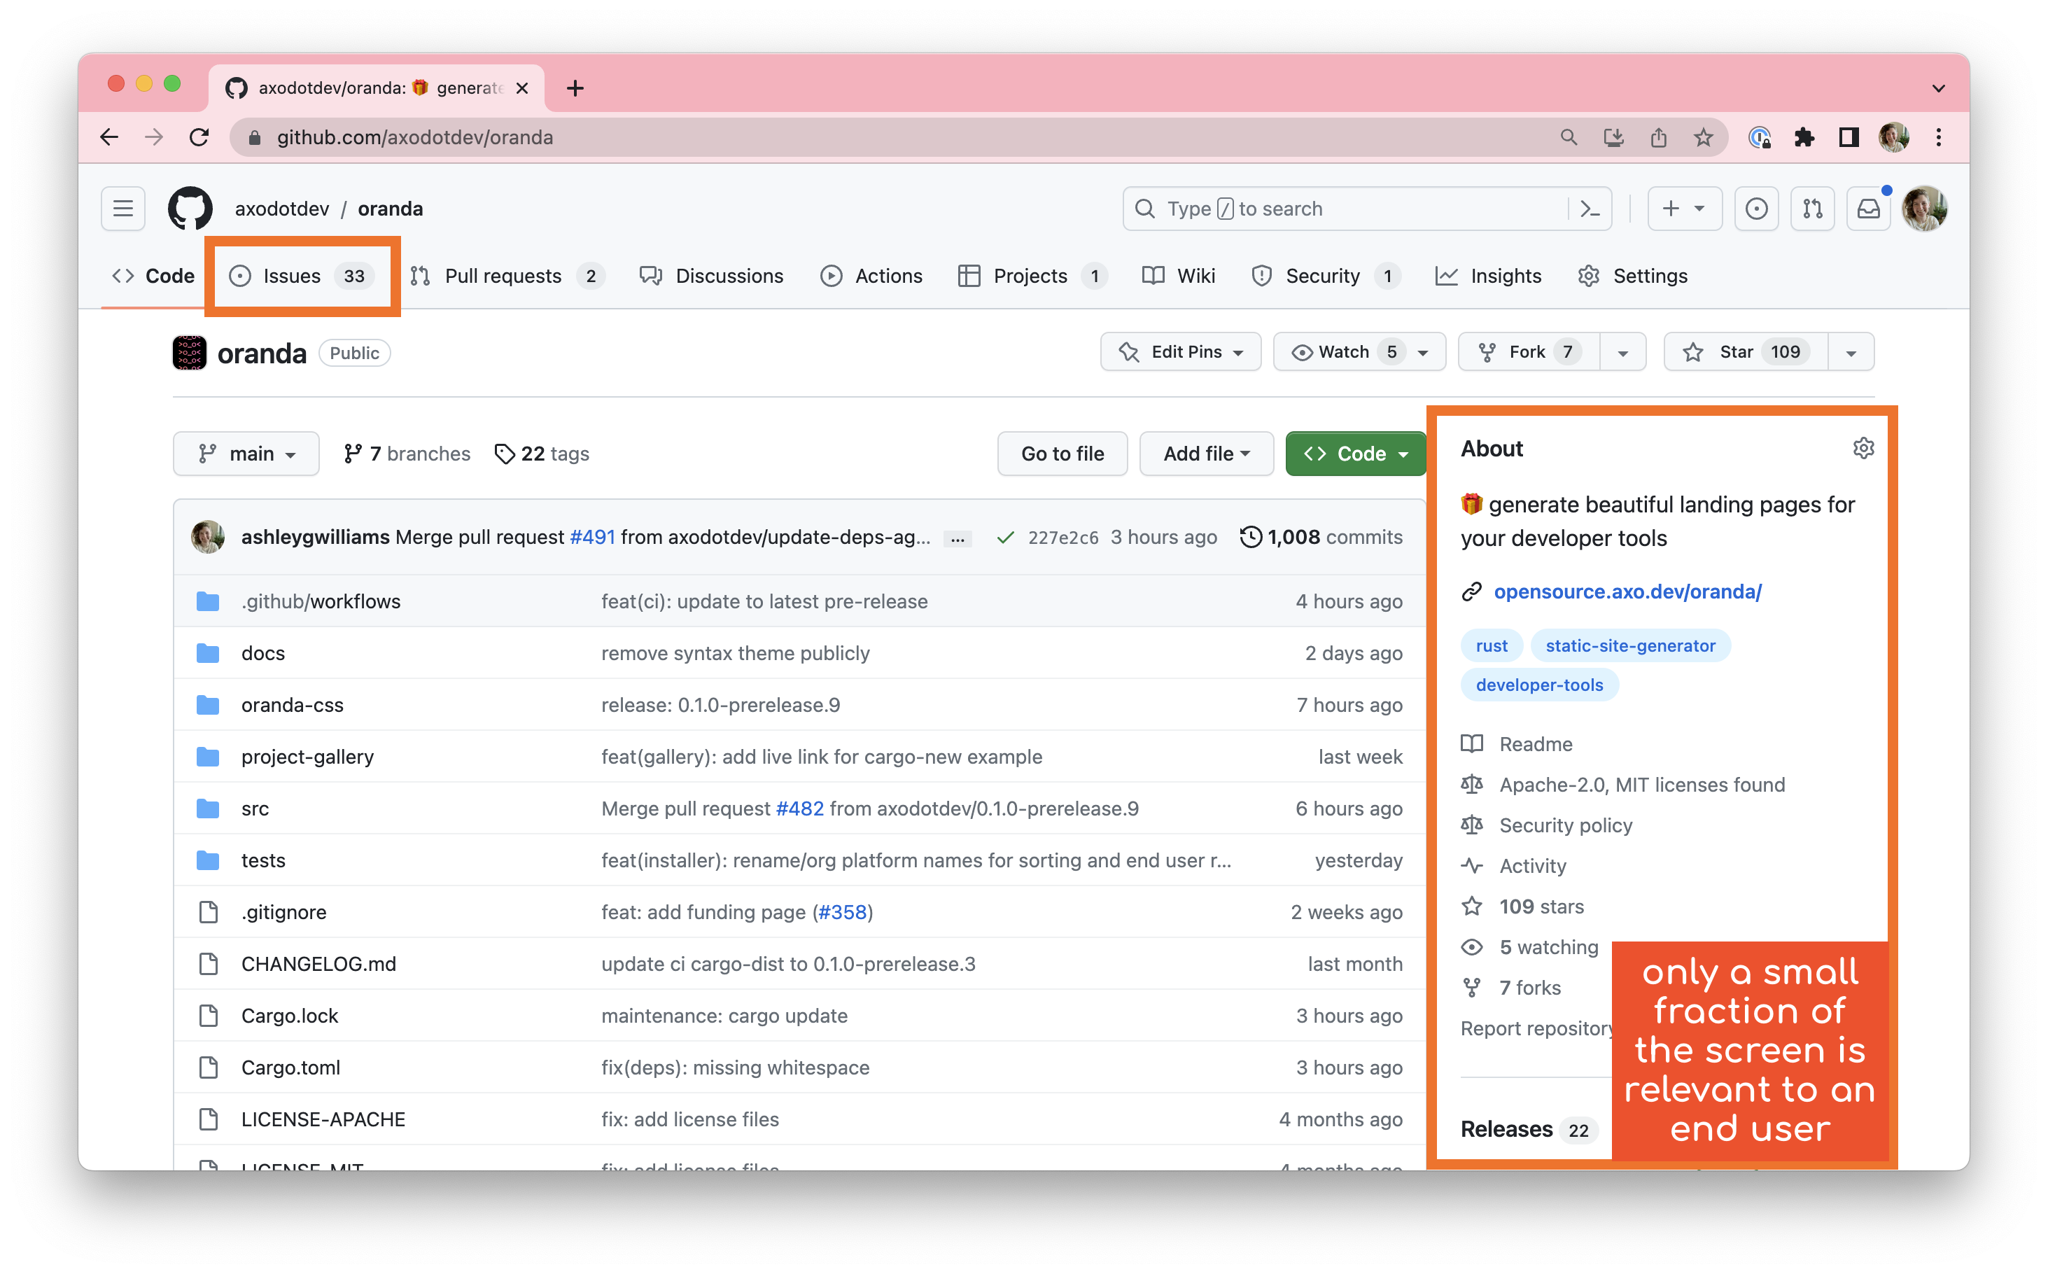Open the Add file dropdown
This screenshot has width=2048, height=1274.
[x=1205, y=454]
